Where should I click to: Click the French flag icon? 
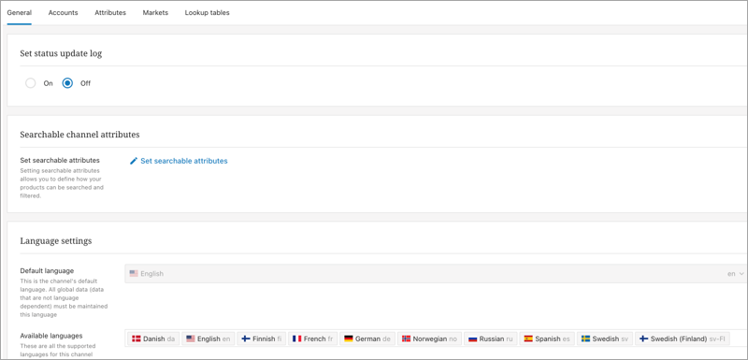tap(296, 339)
